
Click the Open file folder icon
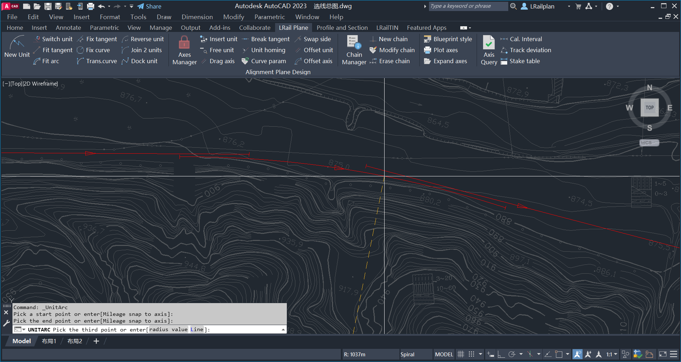[37, 6]
